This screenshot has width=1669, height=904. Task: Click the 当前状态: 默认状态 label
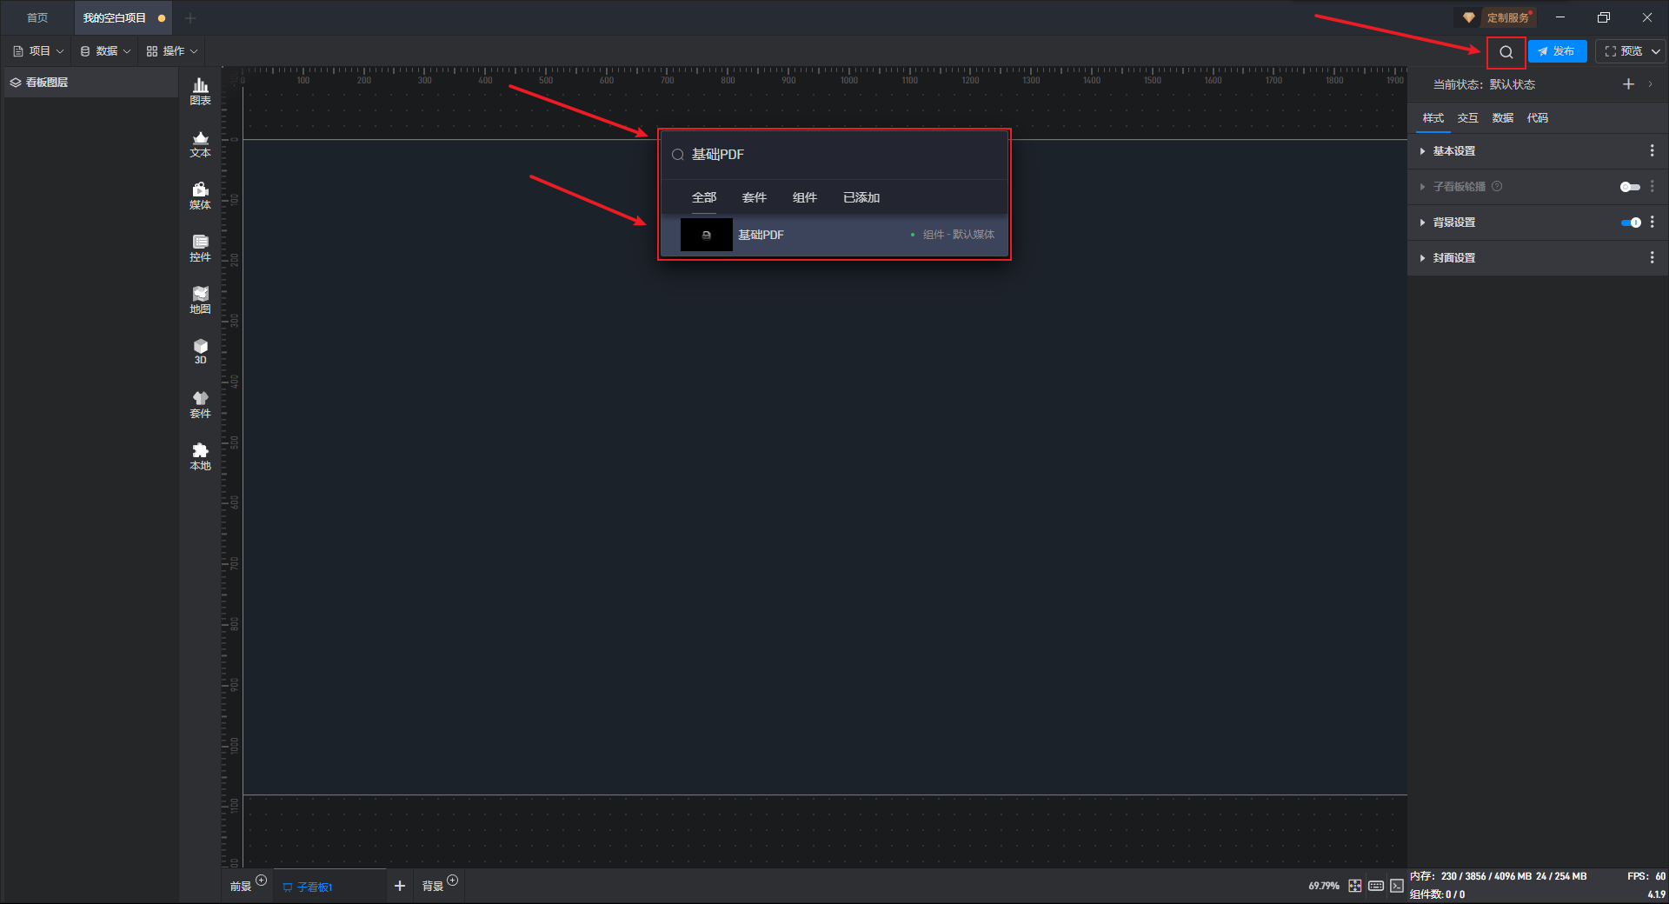(x=1484, y=84)
